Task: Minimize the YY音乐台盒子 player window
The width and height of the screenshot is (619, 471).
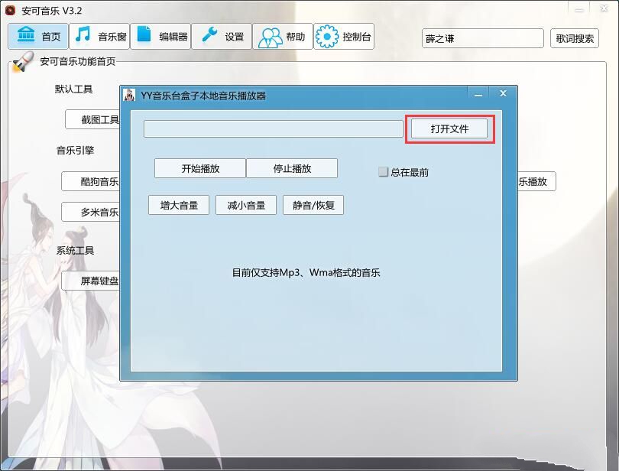Action: 478,94
